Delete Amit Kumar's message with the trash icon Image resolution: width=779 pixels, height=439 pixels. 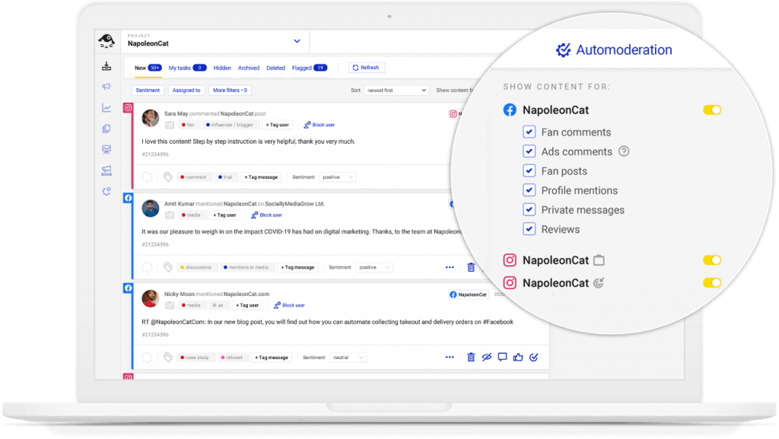click(x=471, y=267)
